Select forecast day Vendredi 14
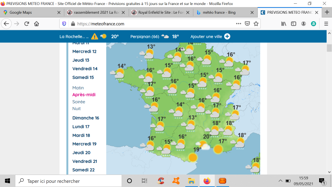 point(85,69)
